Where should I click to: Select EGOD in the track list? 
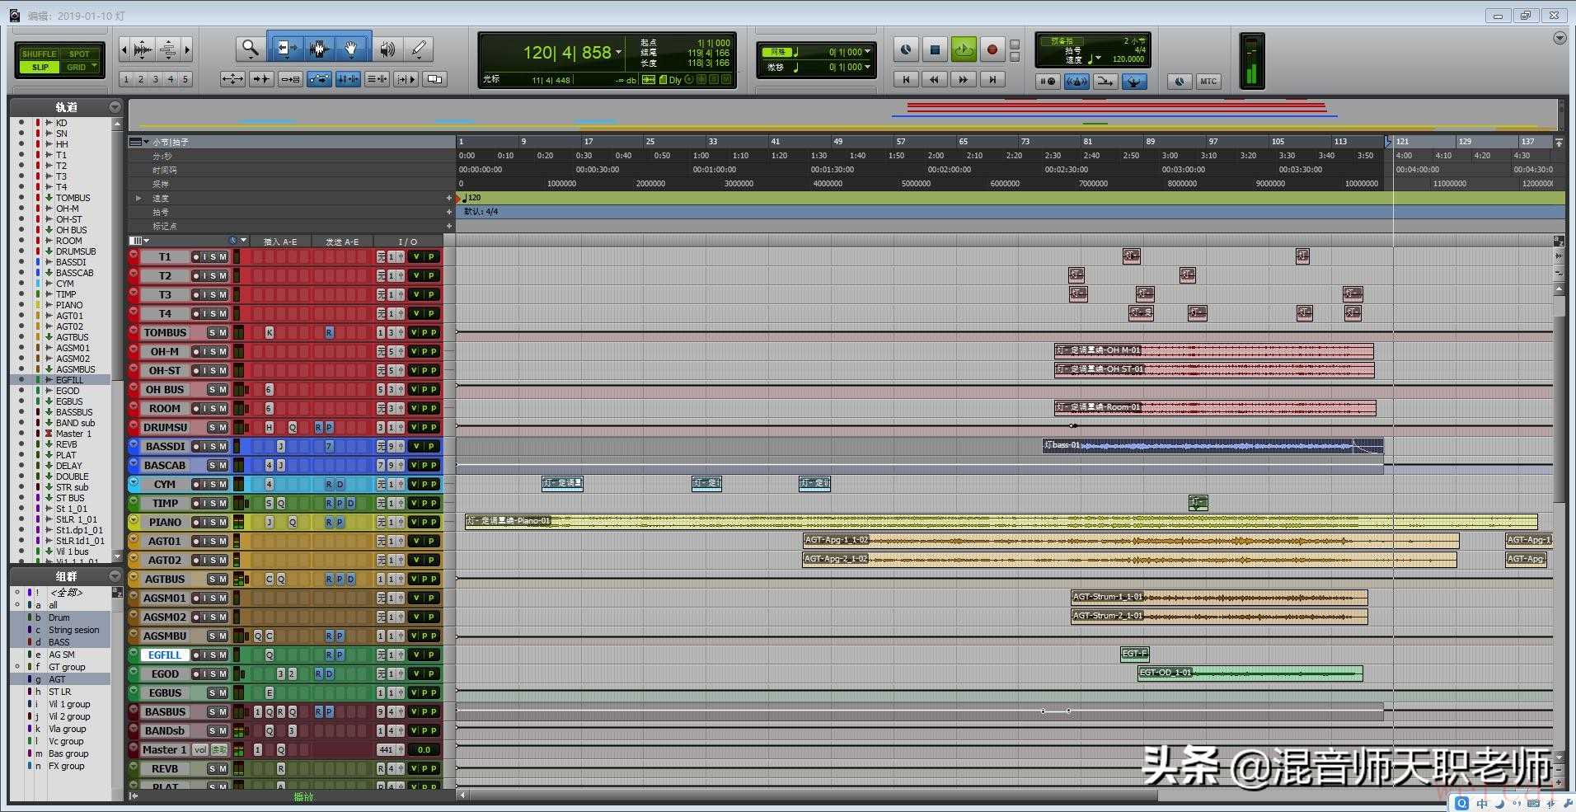[x=68, y=391]
